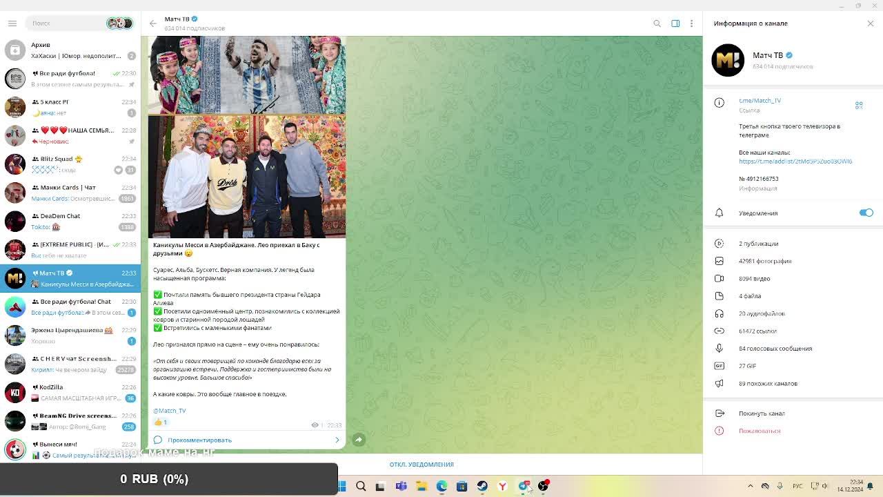Open the Все ради футбола! channel chat
The height and width of the screenshot is (497, 883).
[70, 78]
